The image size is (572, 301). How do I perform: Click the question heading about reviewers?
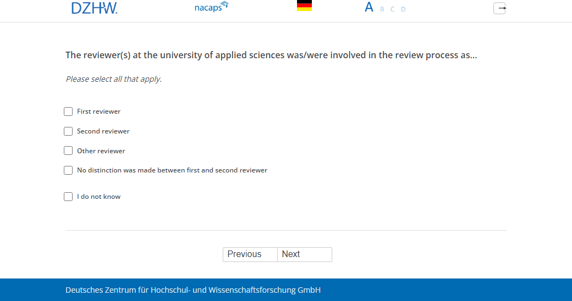[x=271, y=55]
